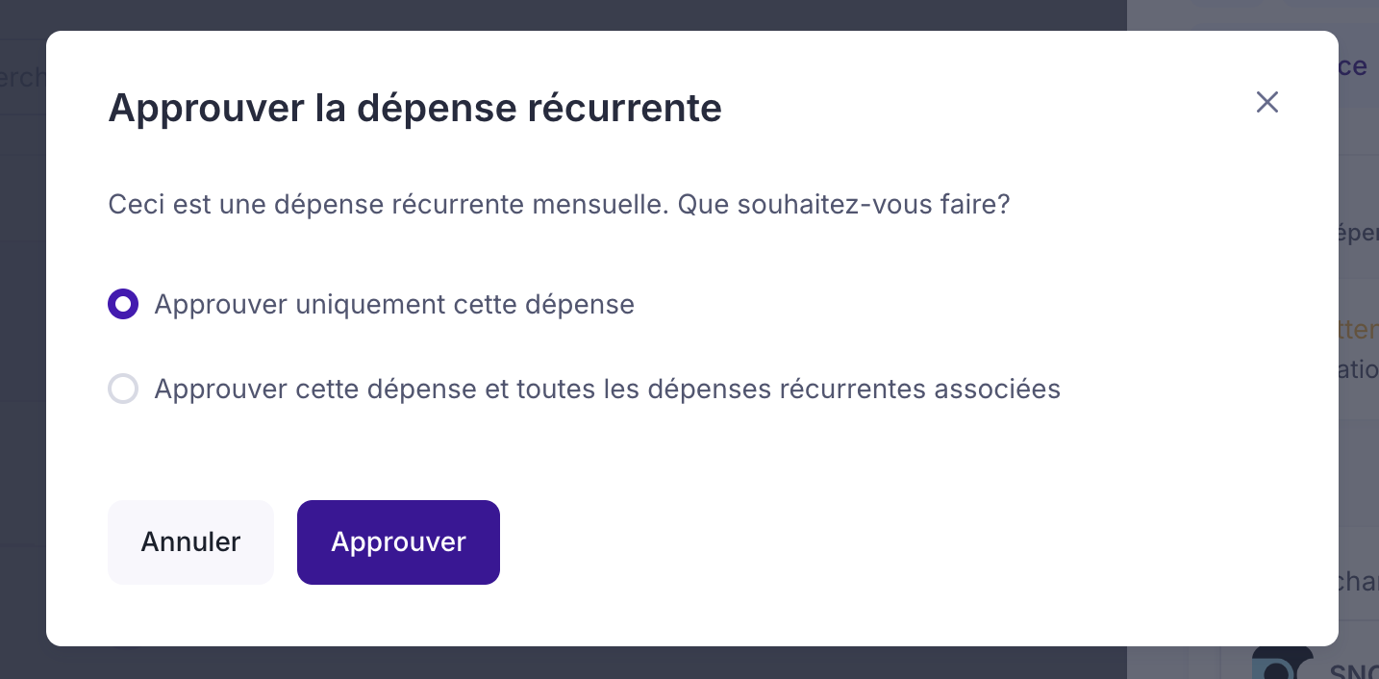Open the dimmed purple tab at top right
The image size is (1379, 679).
[x=1354, y=66]
